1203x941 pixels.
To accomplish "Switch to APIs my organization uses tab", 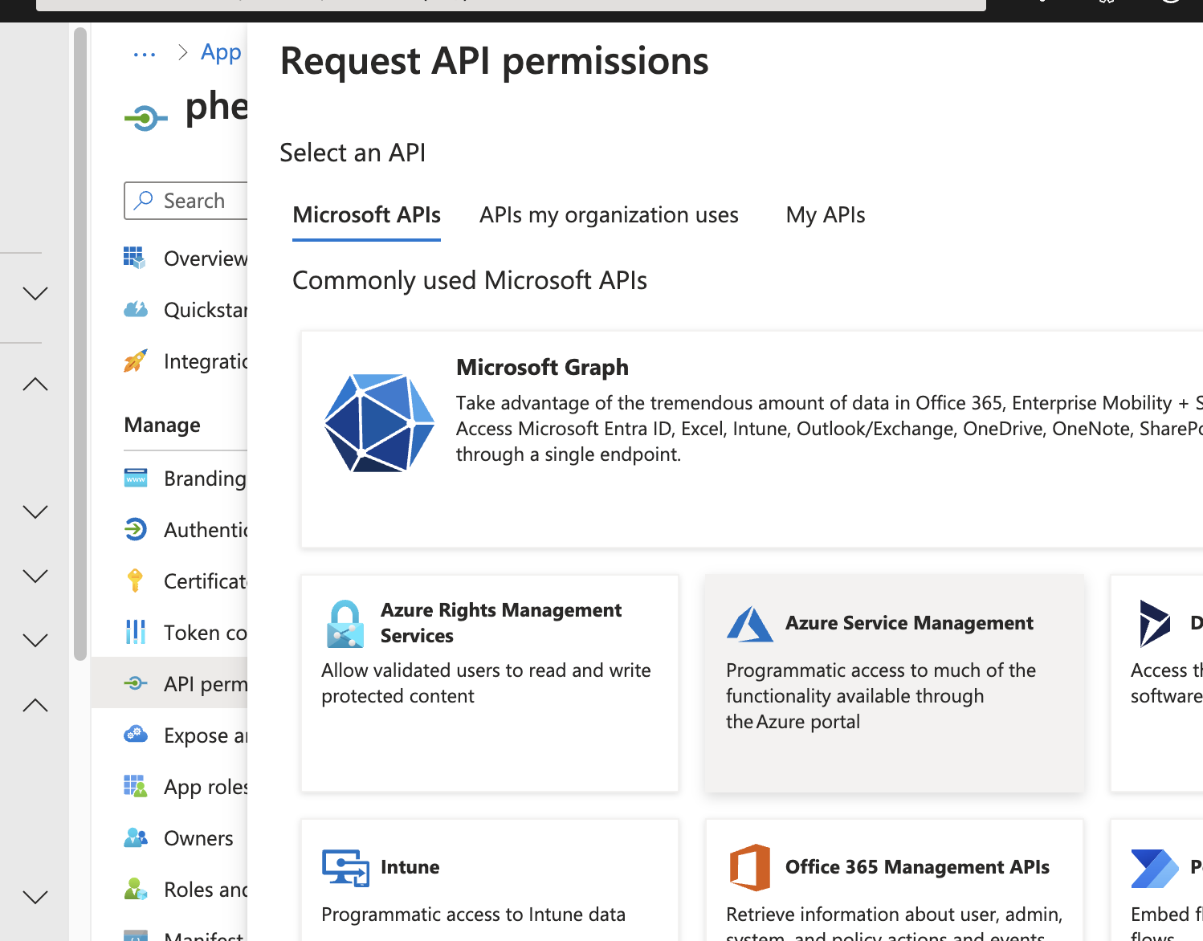I will [609, 215].
